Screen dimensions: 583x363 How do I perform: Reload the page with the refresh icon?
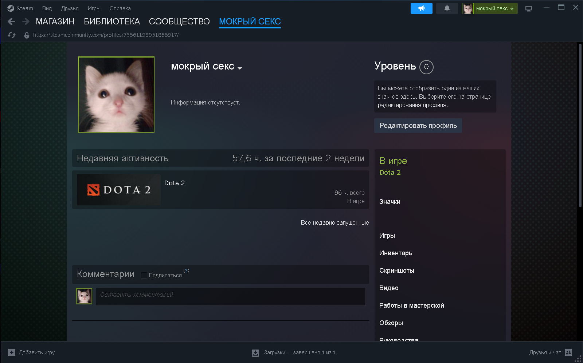(12, 35)
